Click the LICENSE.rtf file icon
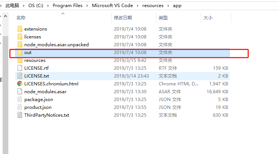 tap(20, 68)
